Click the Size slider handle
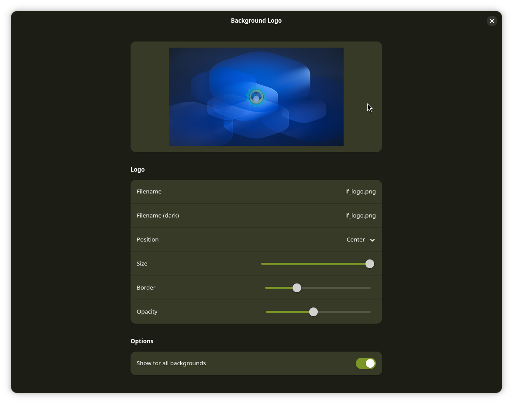513x404 pixels. (370, 264)
